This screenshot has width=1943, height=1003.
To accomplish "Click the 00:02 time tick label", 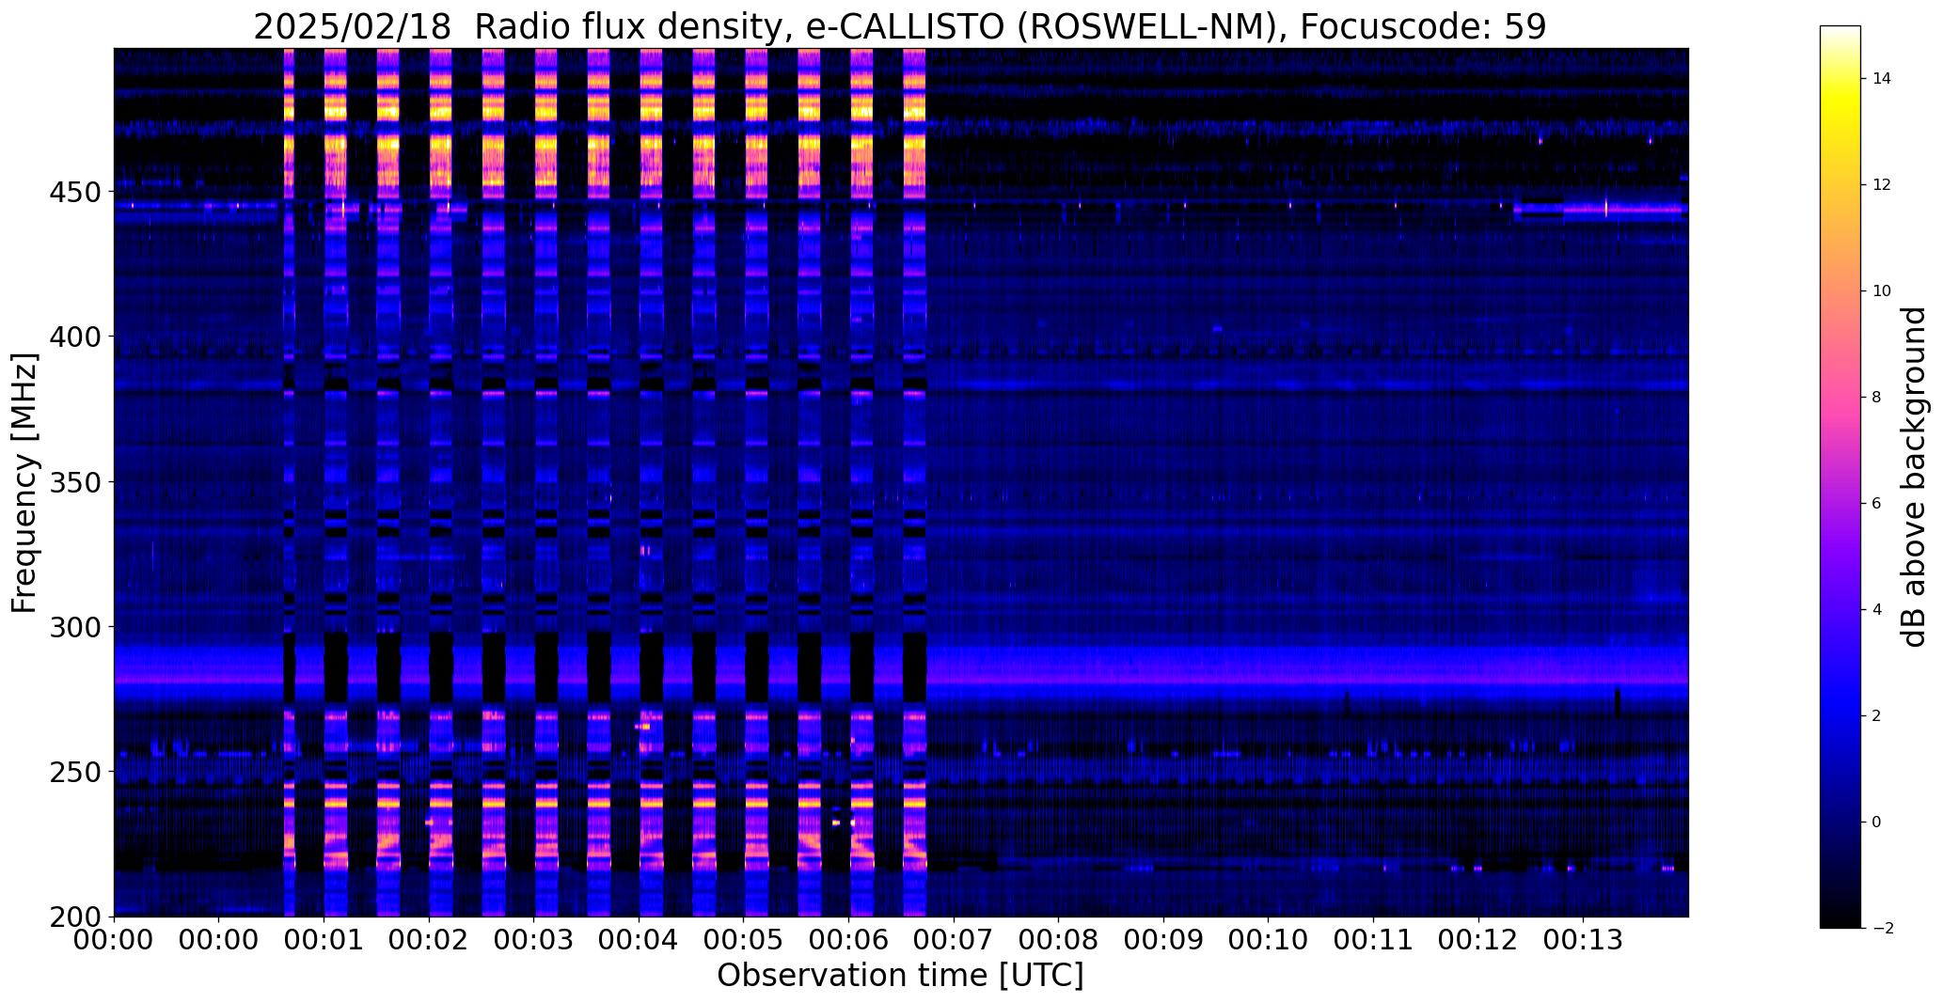I will pos(430,940).
